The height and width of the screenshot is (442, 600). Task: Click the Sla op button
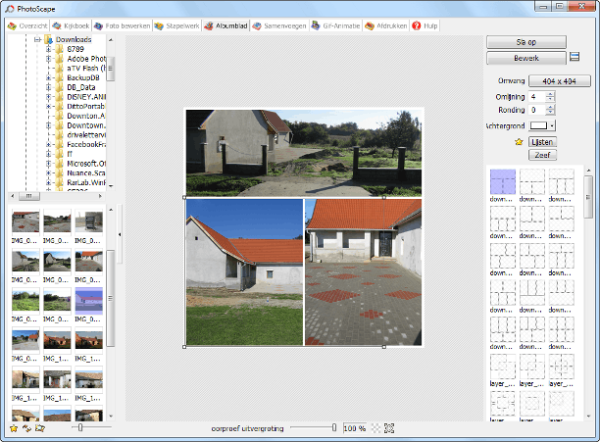(x=526, y=42)
